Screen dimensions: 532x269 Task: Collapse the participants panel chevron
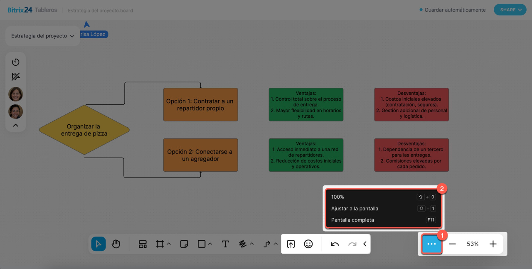(x=16, y=125)
